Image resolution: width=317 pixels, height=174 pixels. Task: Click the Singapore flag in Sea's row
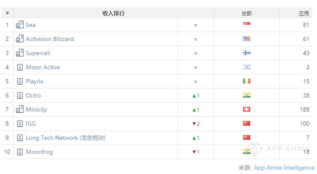pyautogui.click(x=246, y=24)
